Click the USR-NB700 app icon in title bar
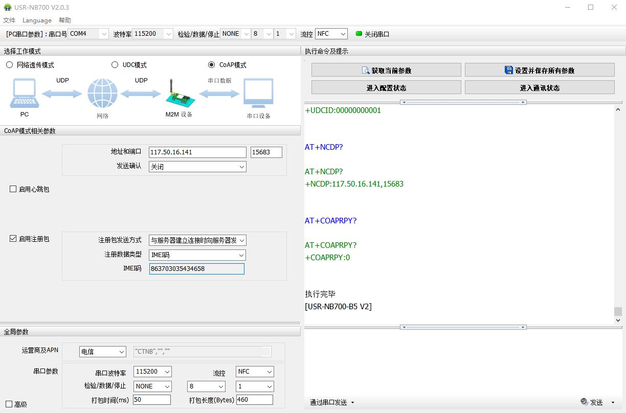 [7, 7]
